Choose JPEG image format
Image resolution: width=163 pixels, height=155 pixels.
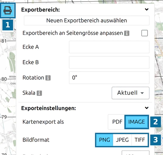click(122, 140)
